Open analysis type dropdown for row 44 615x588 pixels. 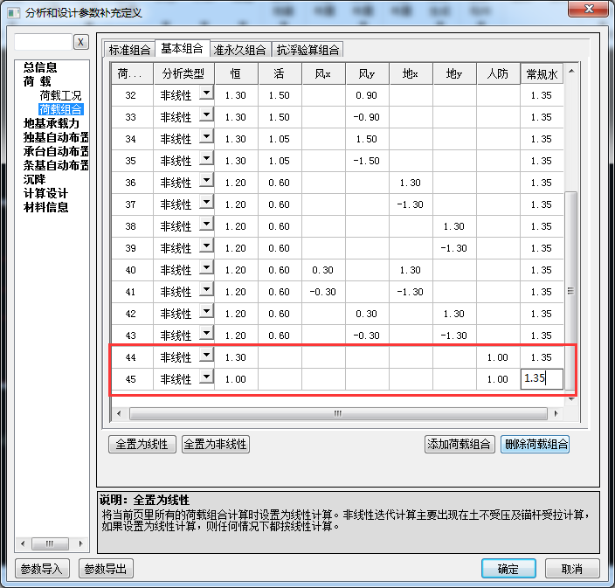pyautogui.click(x=206, y=356)
